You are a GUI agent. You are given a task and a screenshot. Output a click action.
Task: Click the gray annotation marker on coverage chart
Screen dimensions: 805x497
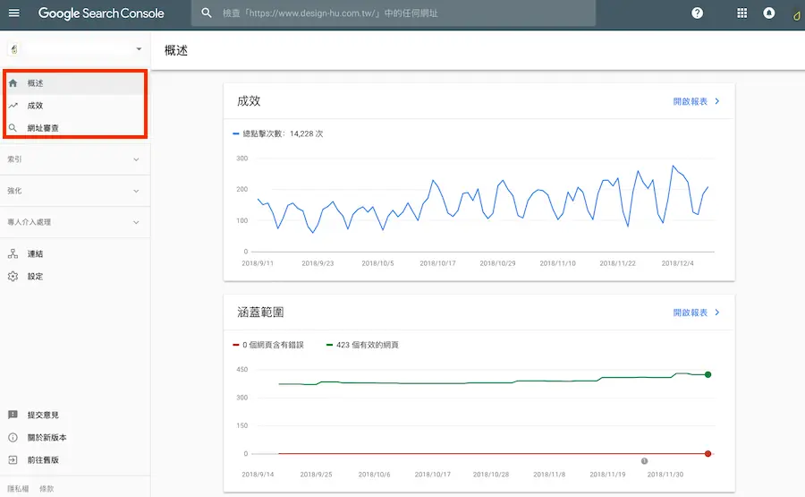click(644, 461)
